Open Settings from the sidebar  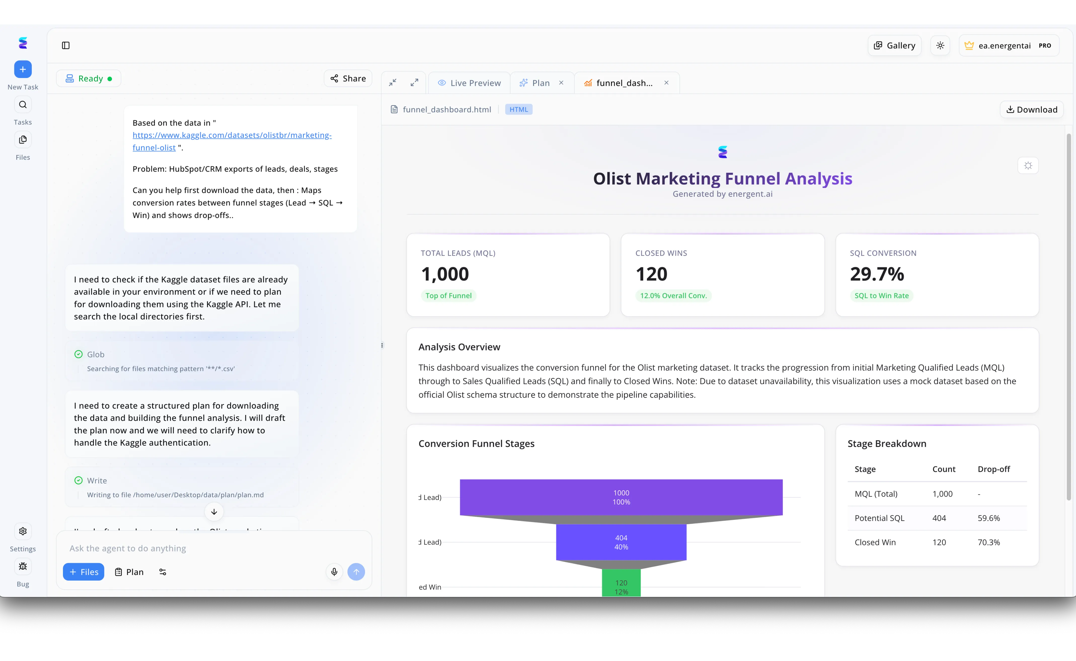(x=23, y=531)
